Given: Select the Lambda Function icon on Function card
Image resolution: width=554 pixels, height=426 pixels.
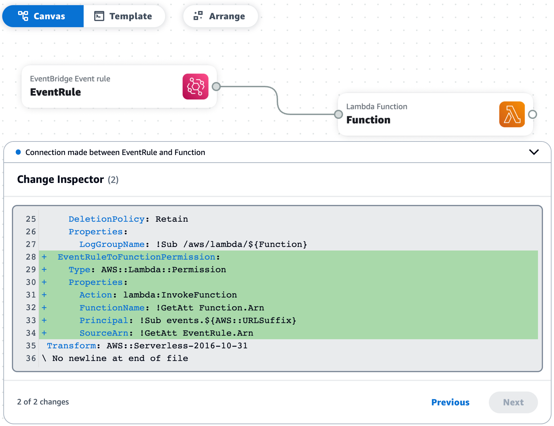Looking at the screenshot, I should (x=511, y=114).
